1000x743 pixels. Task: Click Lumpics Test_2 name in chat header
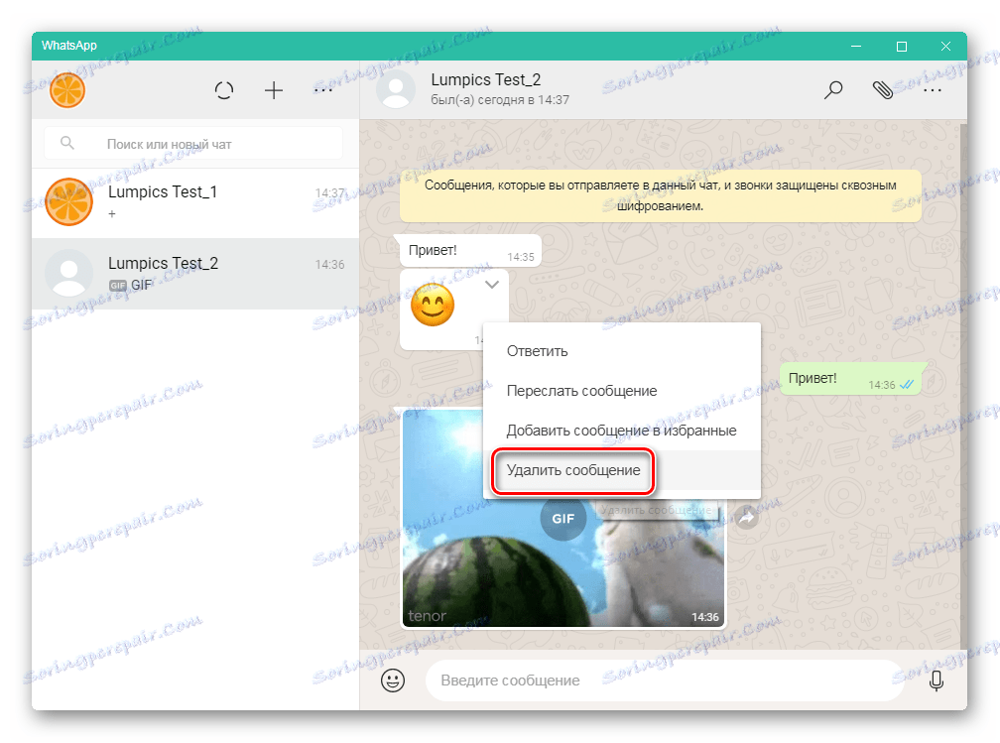coord(485,79)
